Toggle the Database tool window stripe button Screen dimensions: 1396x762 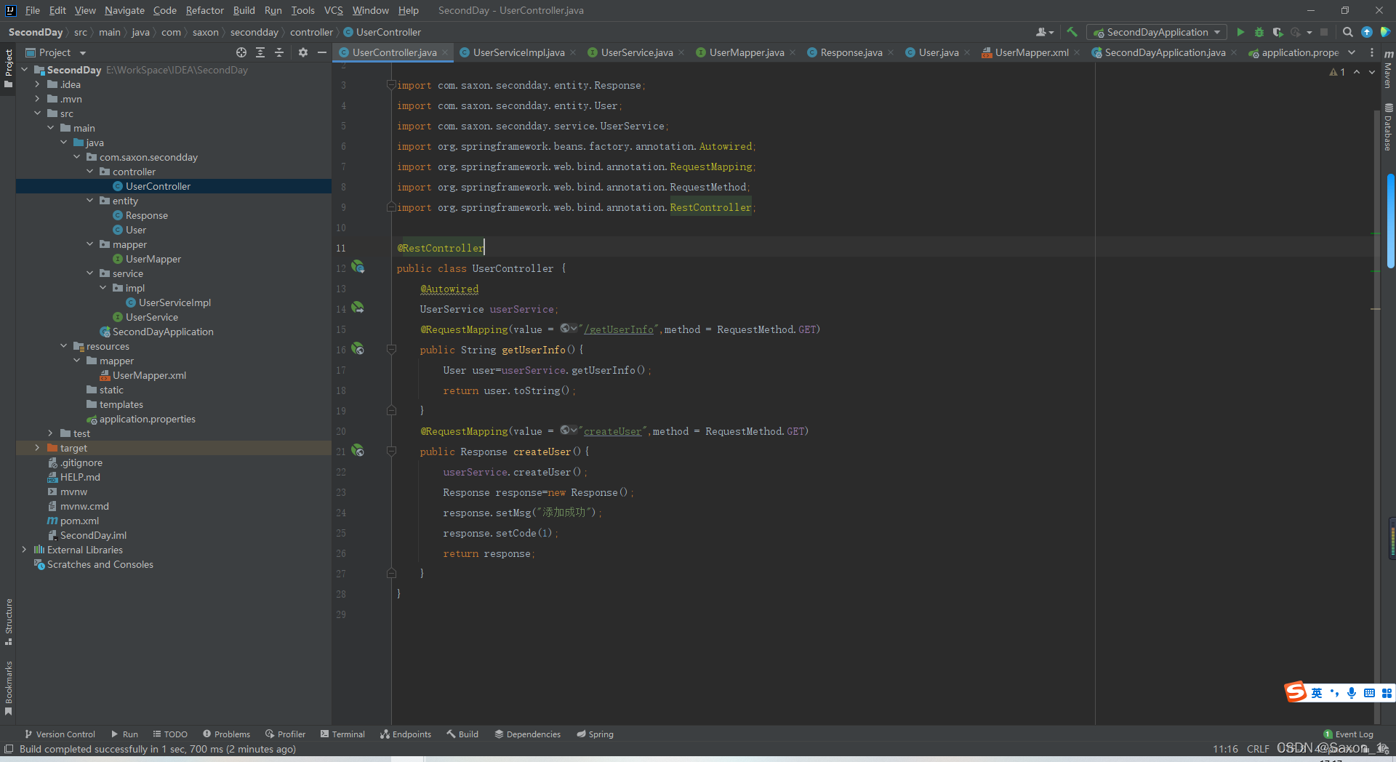pyautogui.click(x=1388, y=127)
